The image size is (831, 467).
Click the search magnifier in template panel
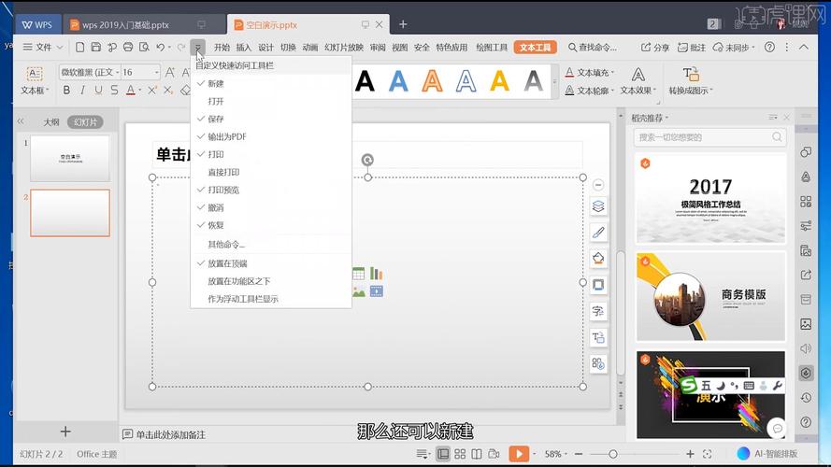pos(777,137)
